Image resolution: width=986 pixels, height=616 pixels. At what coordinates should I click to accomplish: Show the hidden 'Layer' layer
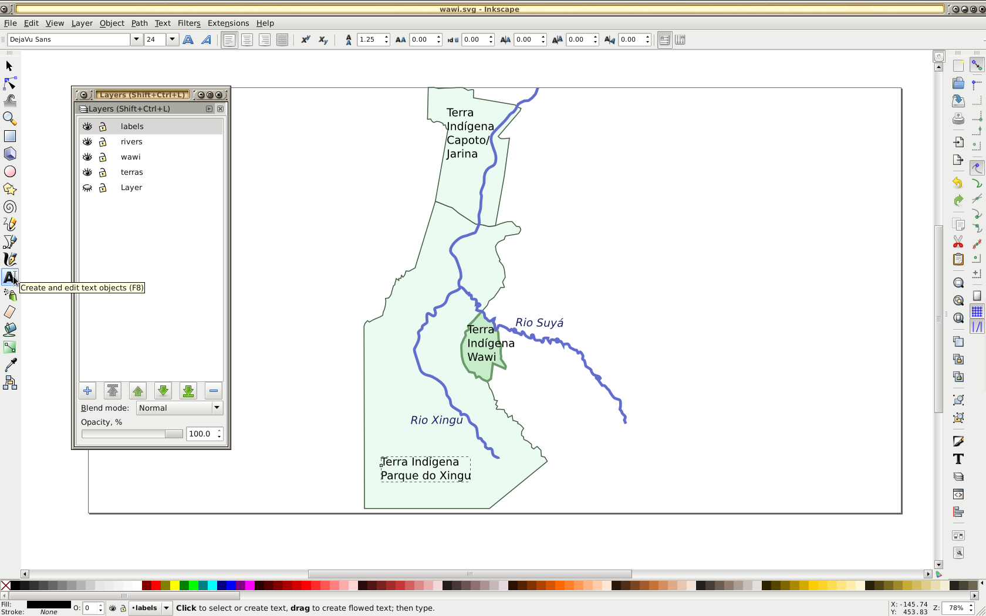pos(87,188)
